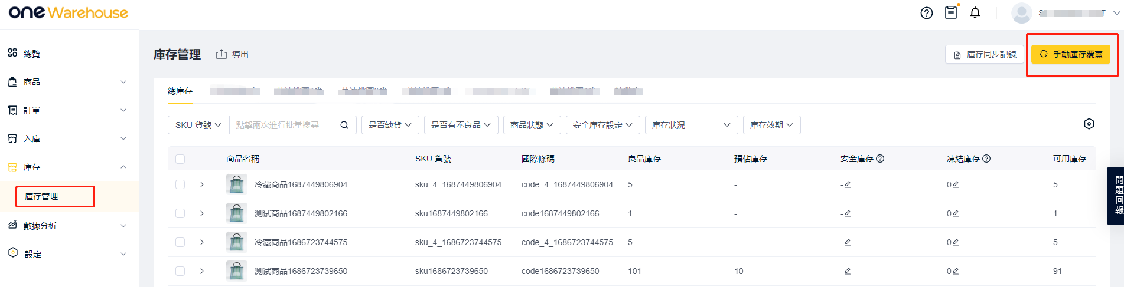Open the notification bell
The width and height of the screenshot is (1124, 287).
[975, 13]
